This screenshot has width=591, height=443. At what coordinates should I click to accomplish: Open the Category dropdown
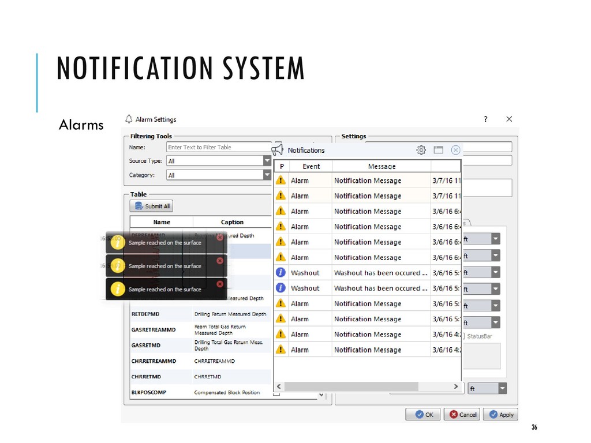[x=267, y=175]
